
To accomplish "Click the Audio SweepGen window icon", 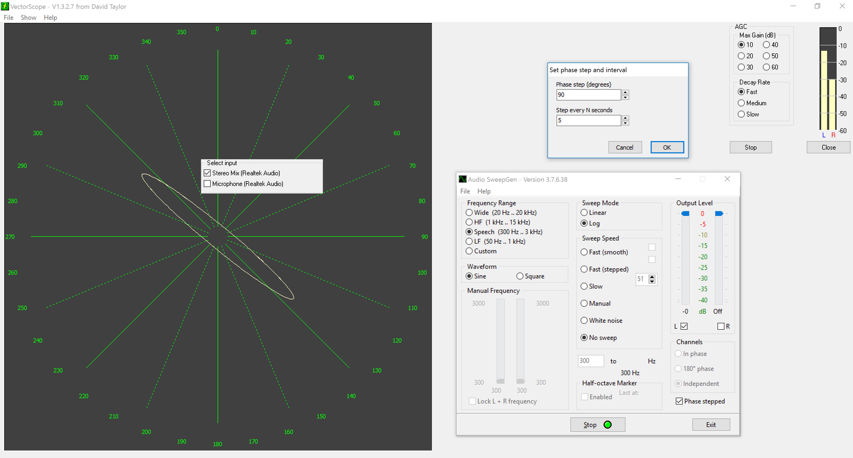I will coord(463,179).
